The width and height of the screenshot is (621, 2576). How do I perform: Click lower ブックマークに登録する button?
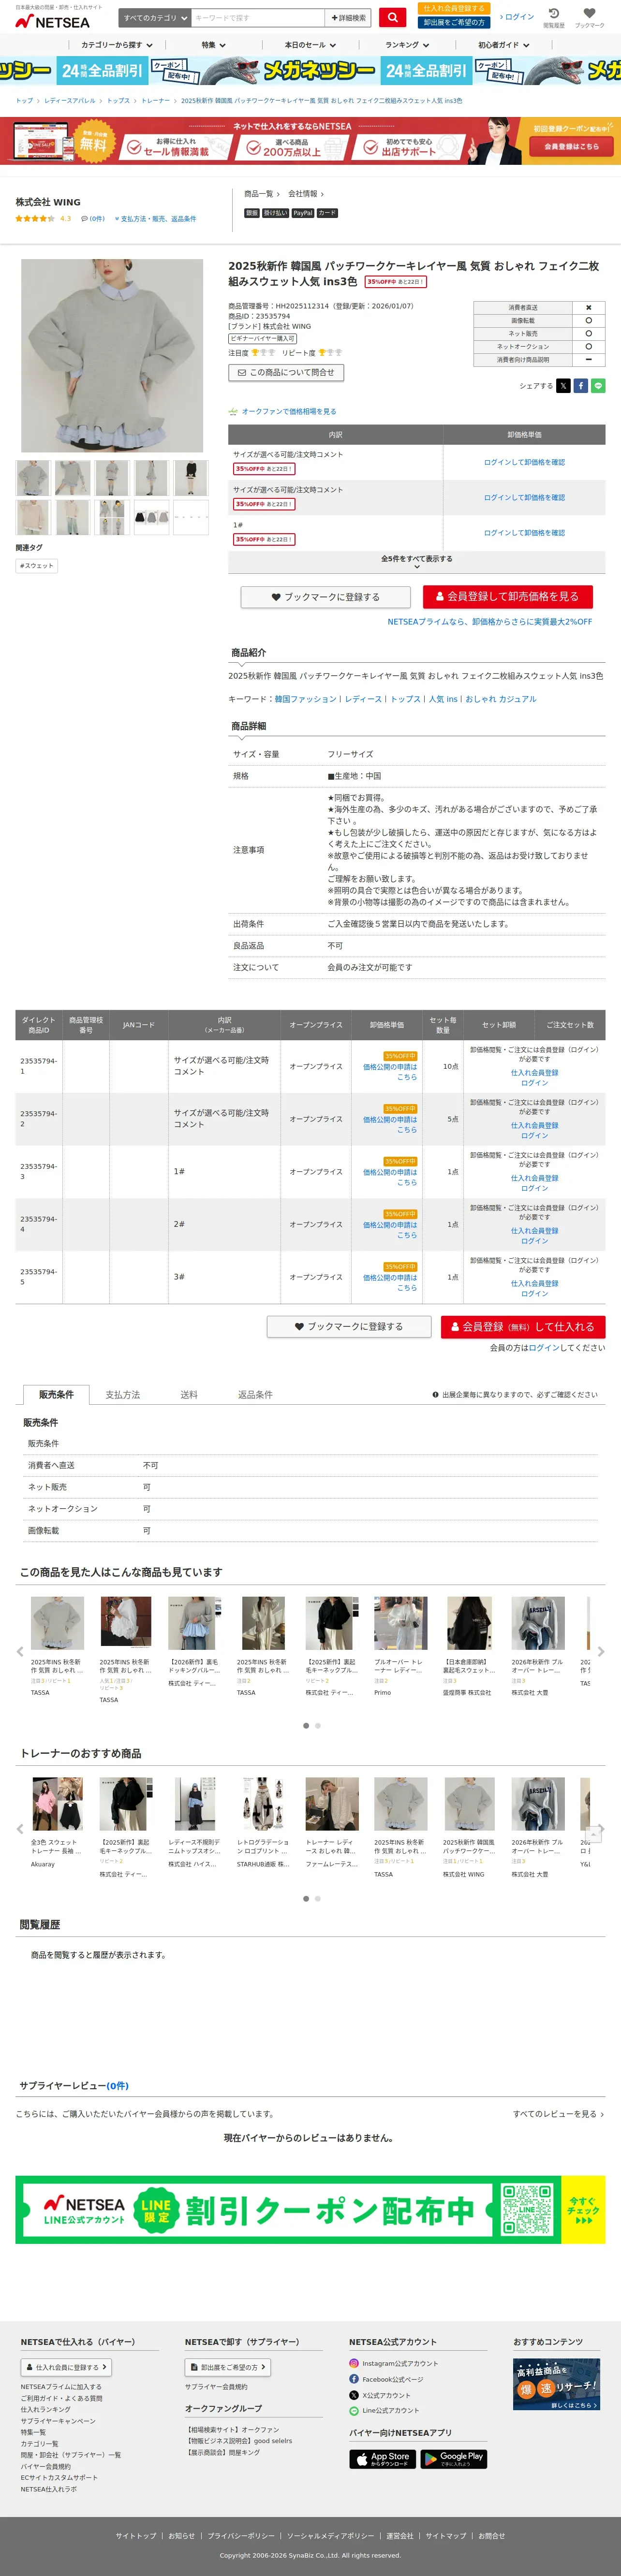click(x=349, y=1326)
